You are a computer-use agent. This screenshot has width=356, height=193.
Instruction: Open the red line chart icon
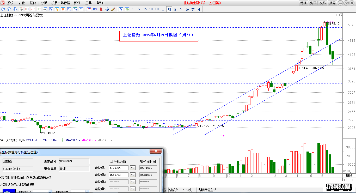(x=33, y=9)
